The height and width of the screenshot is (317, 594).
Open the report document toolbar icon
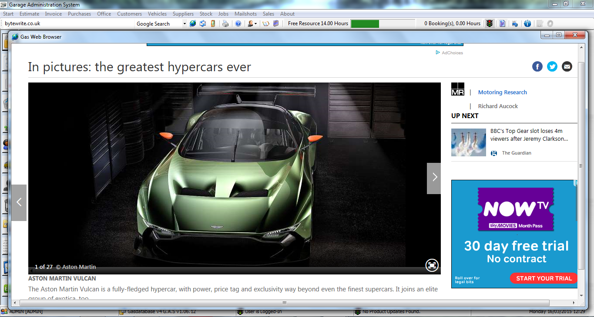click(x=502, y=23)
